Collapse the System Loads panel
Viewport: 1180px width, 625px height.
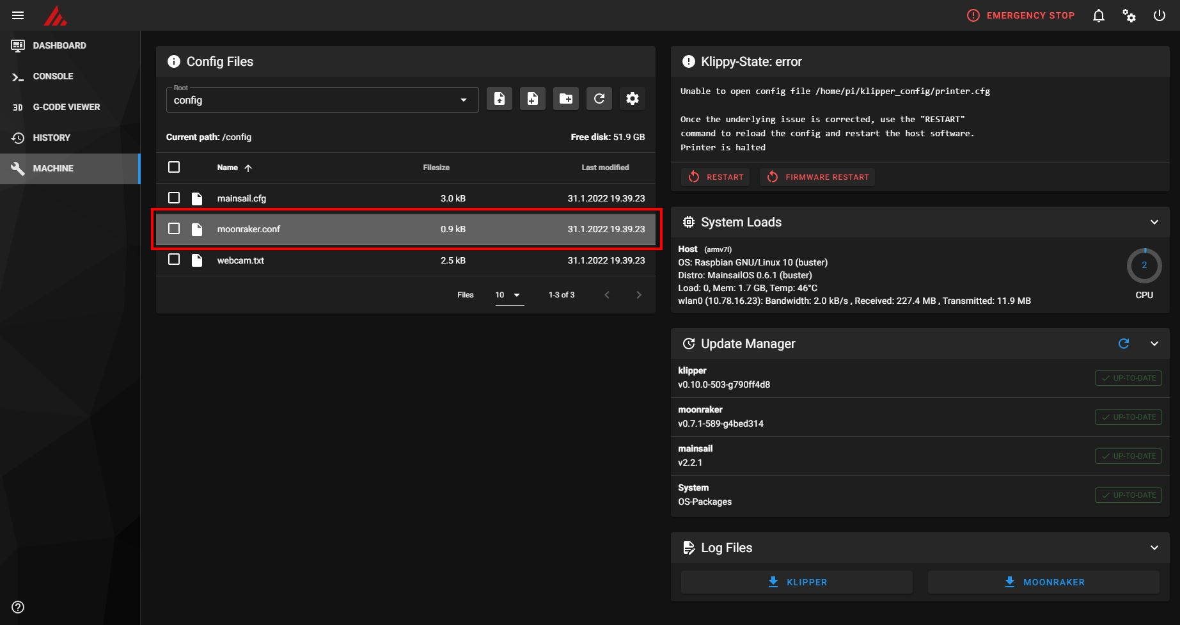coord(1154,222)
